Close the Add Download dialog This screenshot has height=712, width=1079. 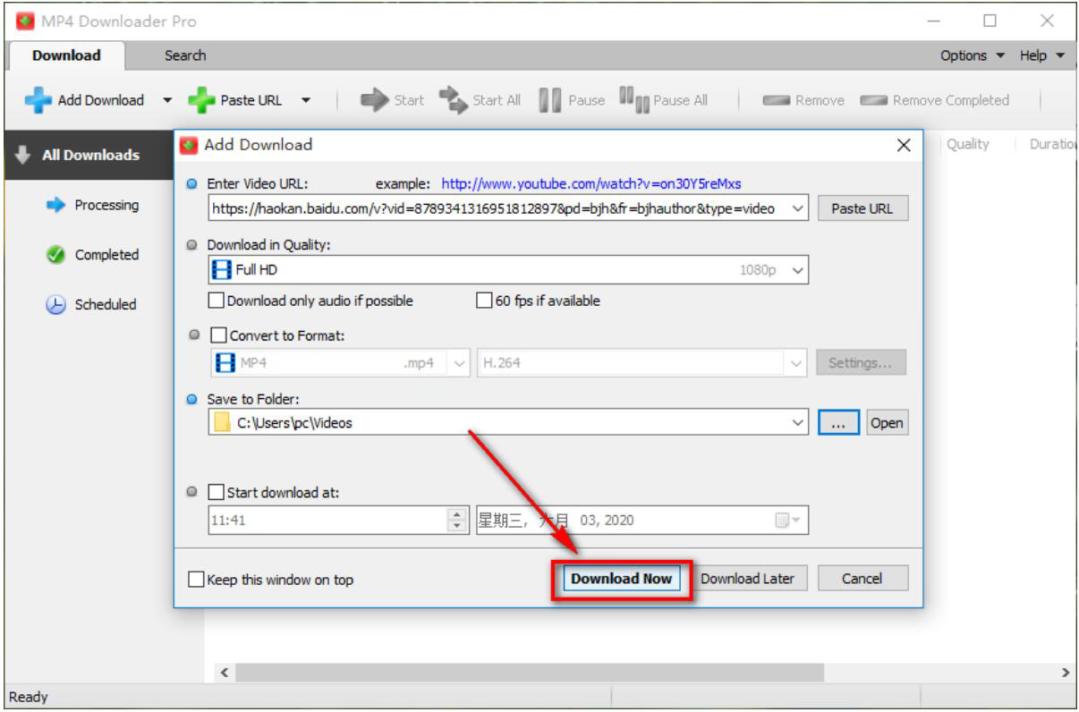[904, 145]
